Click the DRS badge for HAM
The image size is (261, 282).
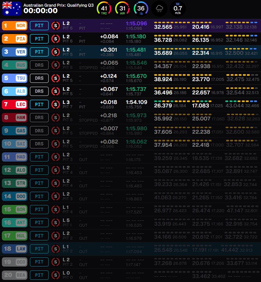coord(39,117)
